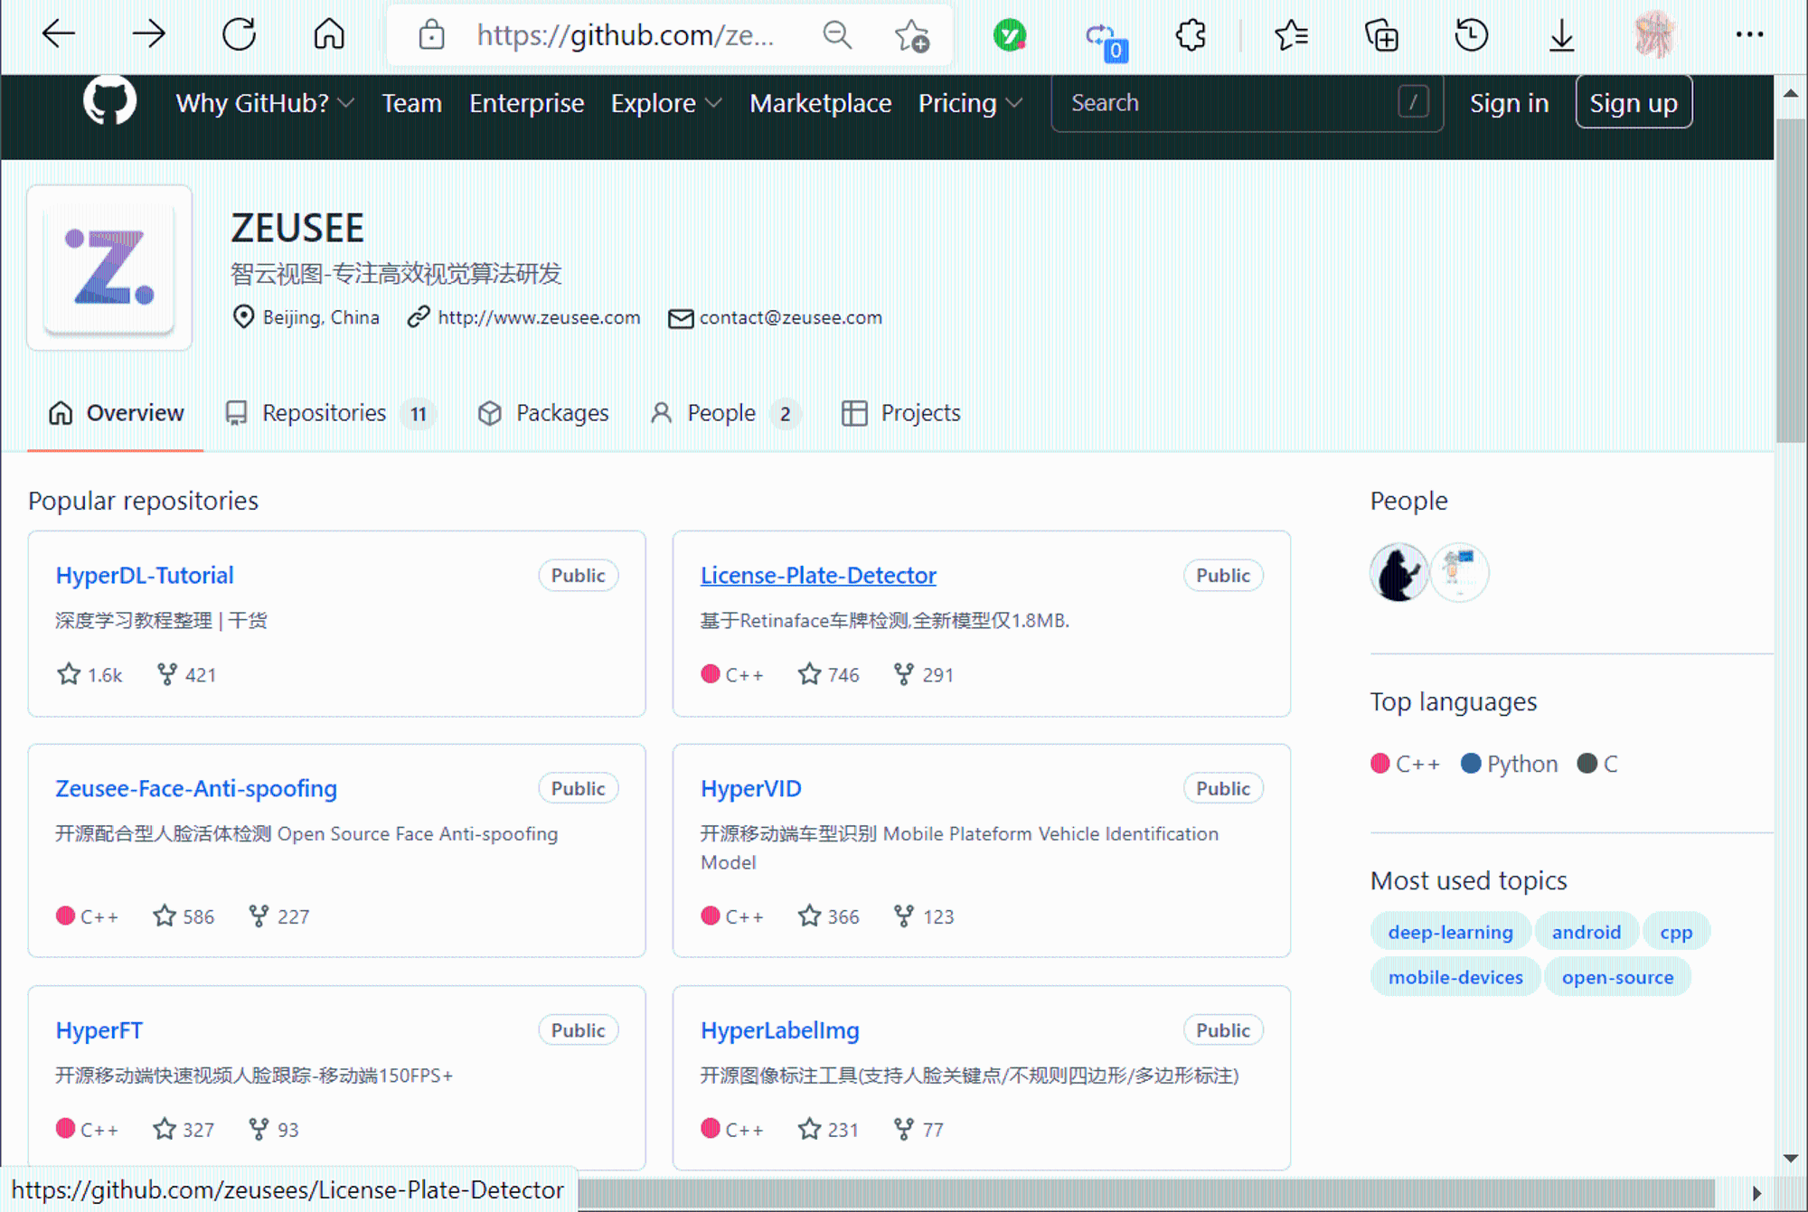Click Sign in

point(1509,103)
